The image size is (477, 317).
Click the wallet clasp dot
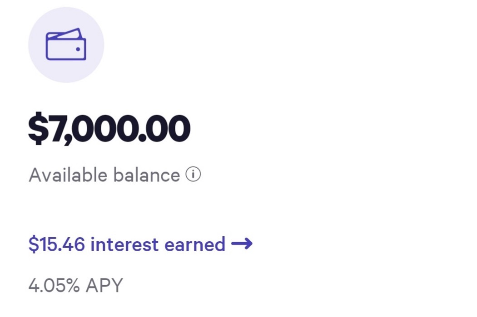(78, 49)
